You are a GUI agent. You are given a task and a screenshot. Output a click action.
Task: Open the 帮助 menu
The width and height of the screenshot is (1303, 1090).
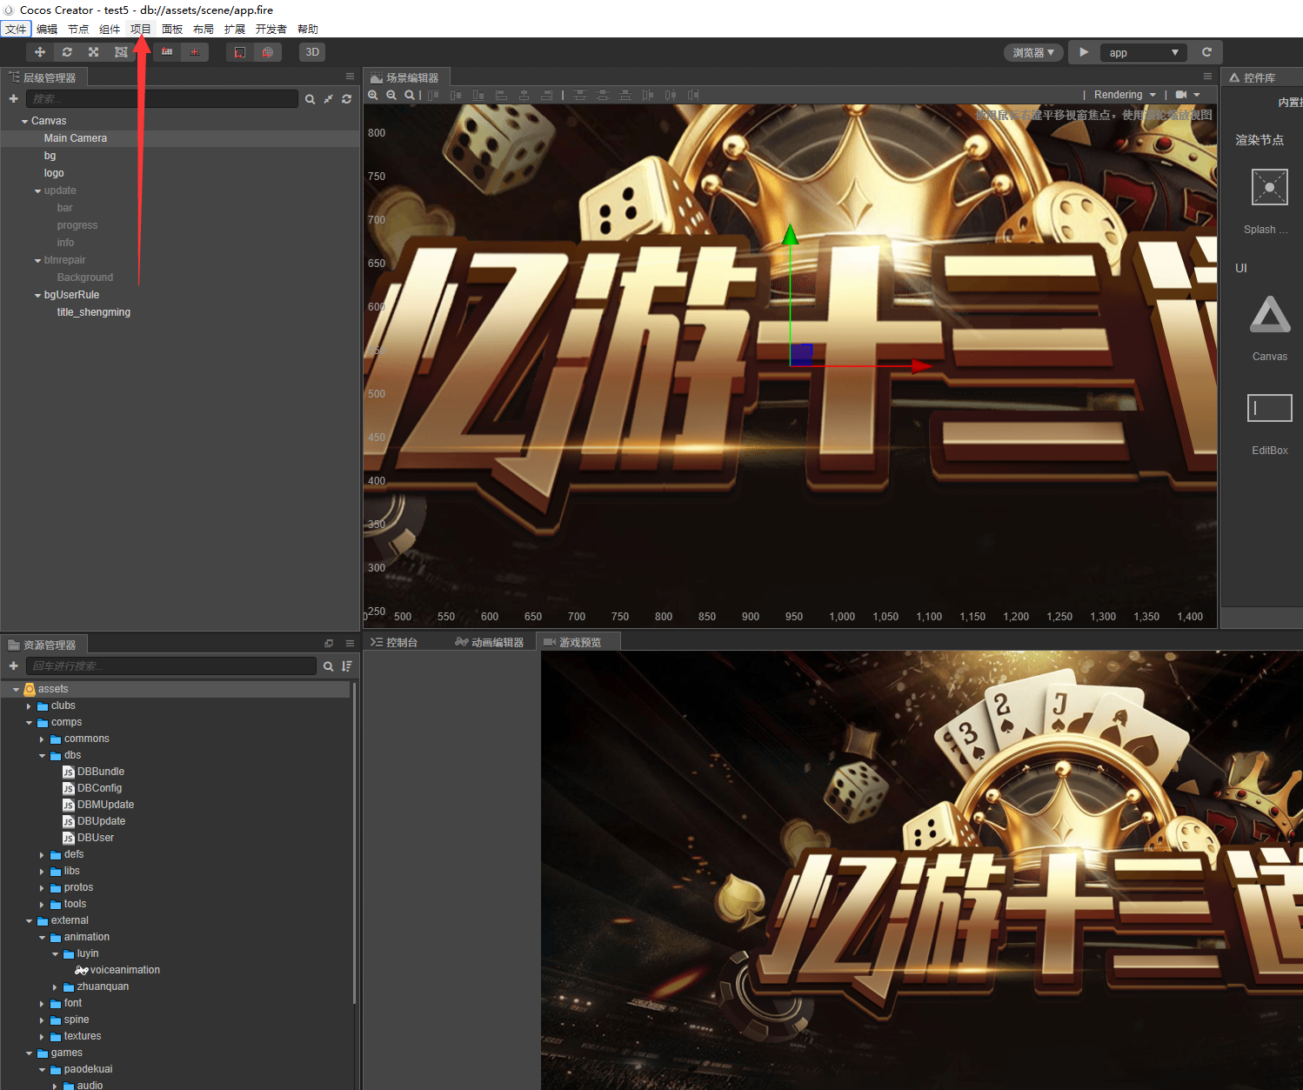point(308,29)
